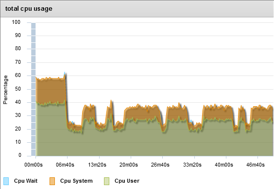Click the Cpu System orange legend swatch
274x189 pixels.
52,181
